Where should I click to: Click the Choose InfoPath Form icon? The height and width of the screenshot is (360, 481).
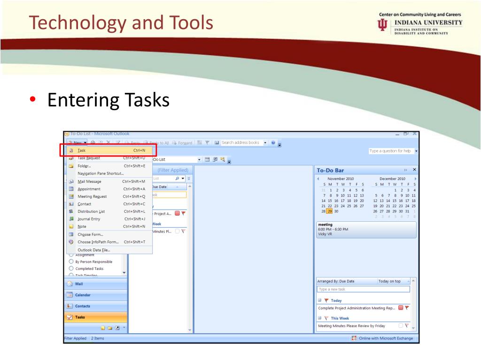[71, 242]
